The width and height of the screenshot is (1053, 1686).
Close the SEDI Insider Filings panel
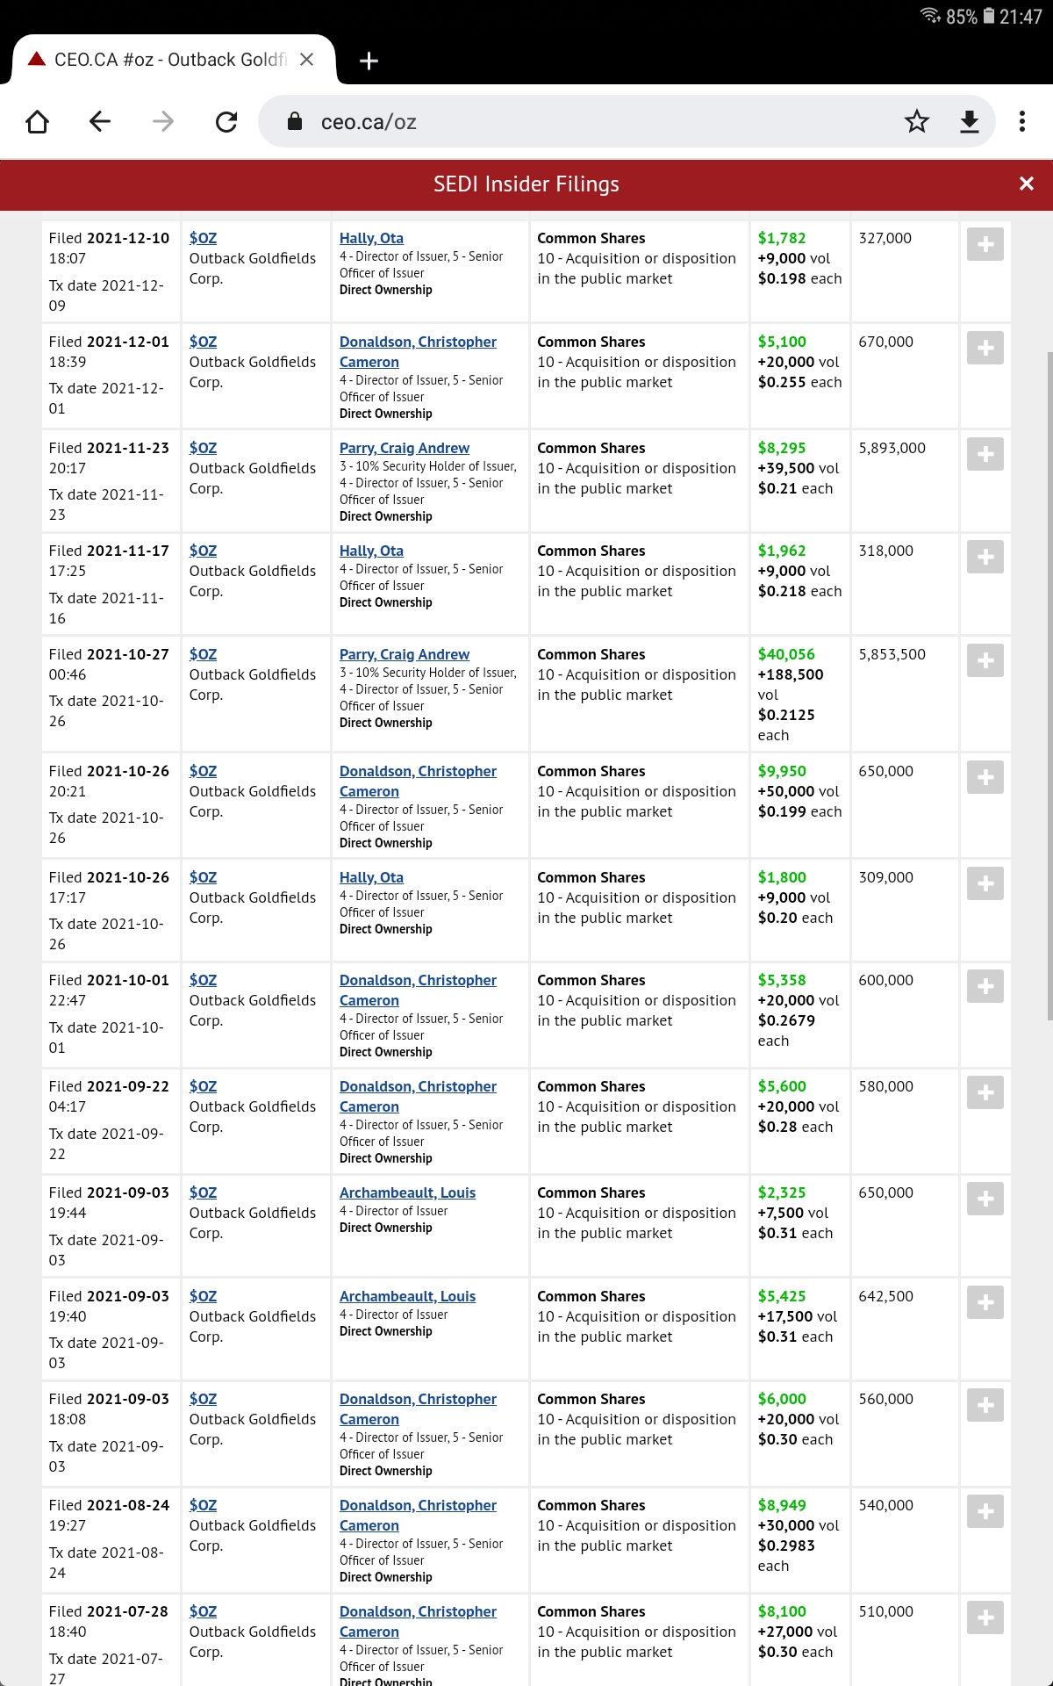[x=1026, y=184]
